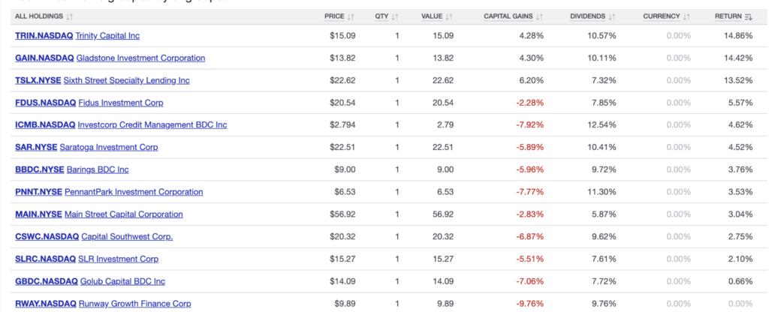
Task: Open Main Street Capital Corporation link
Action: [x=123, y=214]
